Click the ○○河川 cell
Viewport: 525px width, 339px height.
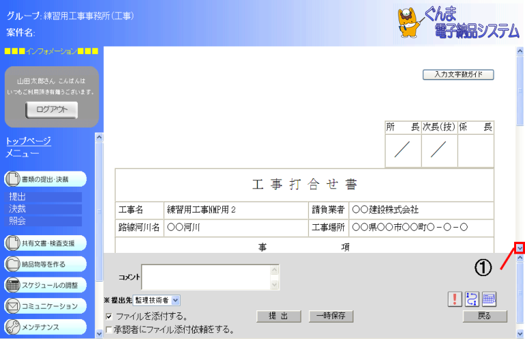236,228
